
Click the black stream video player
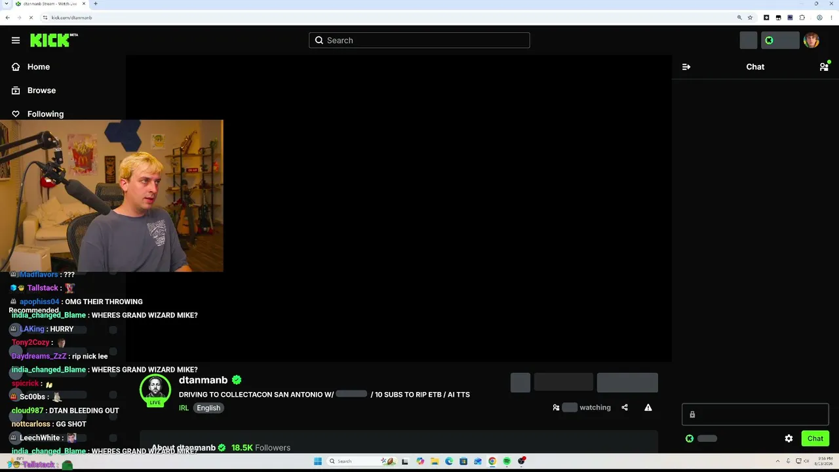tap(399, 208)
